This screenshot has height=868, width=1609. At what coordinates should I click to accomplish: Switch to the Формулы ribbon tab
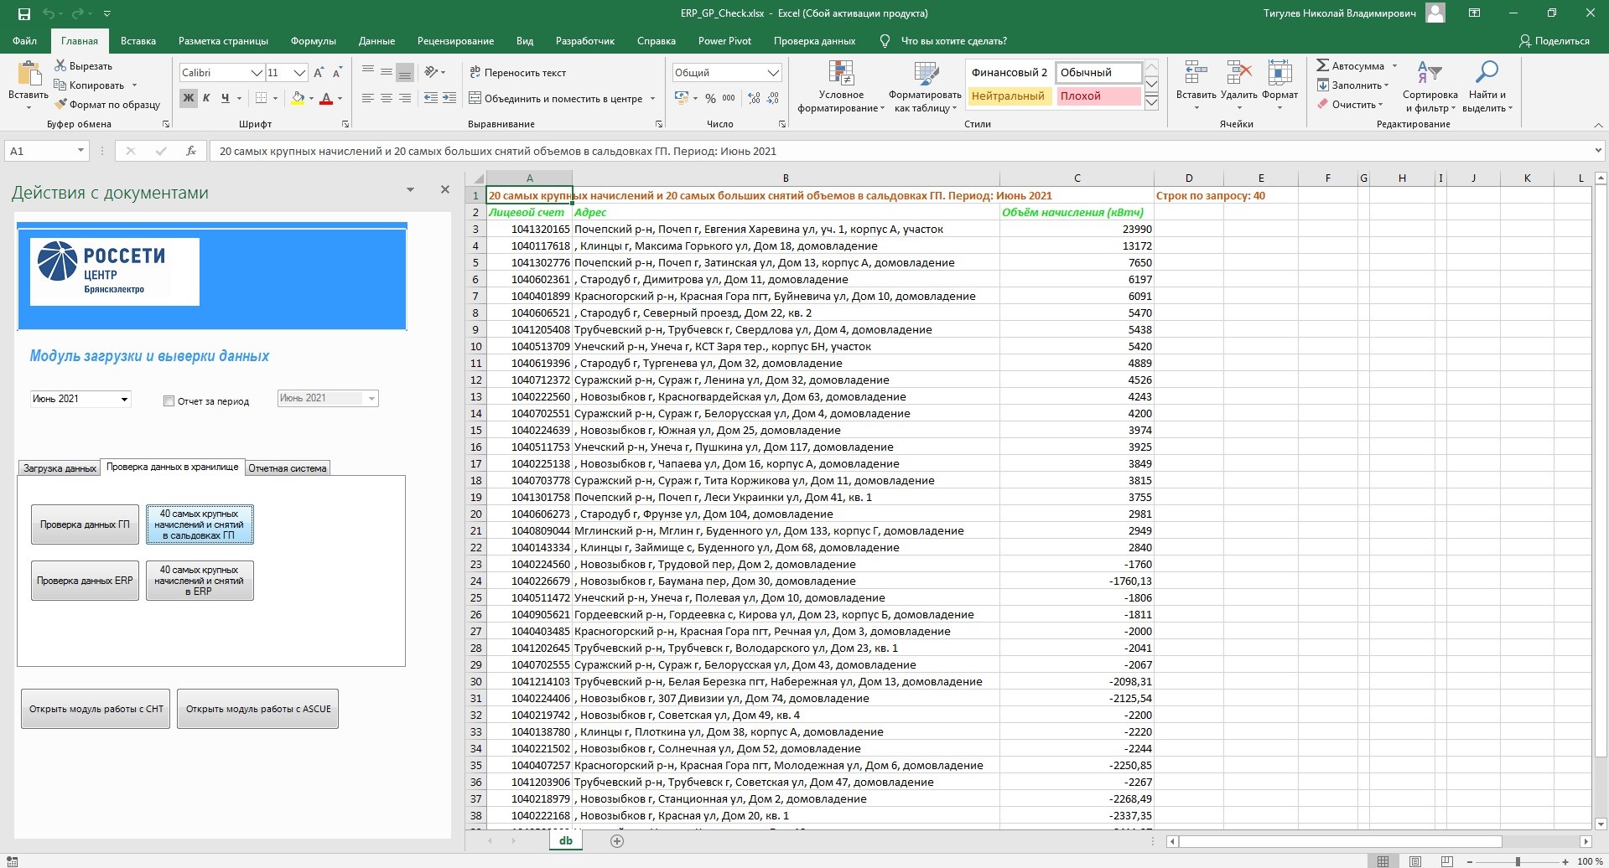click(x=314, y=40)
